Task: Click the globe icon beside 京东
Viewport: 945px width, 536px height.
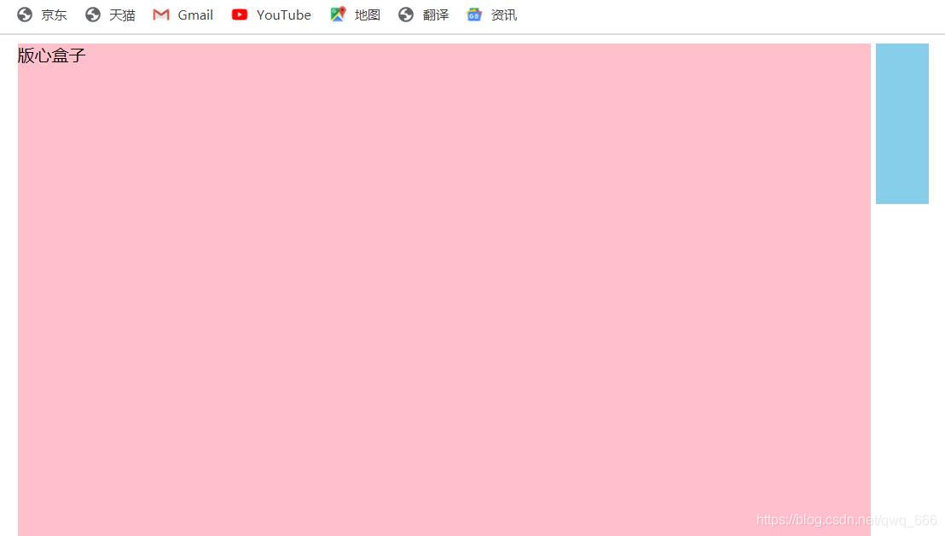Action: [25, 15]
